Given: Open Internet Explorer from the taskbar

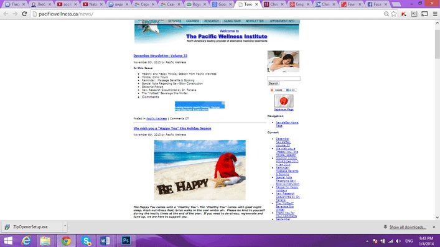Looking at the screenshot, I should pyautogui.click(x=26, y=241).
